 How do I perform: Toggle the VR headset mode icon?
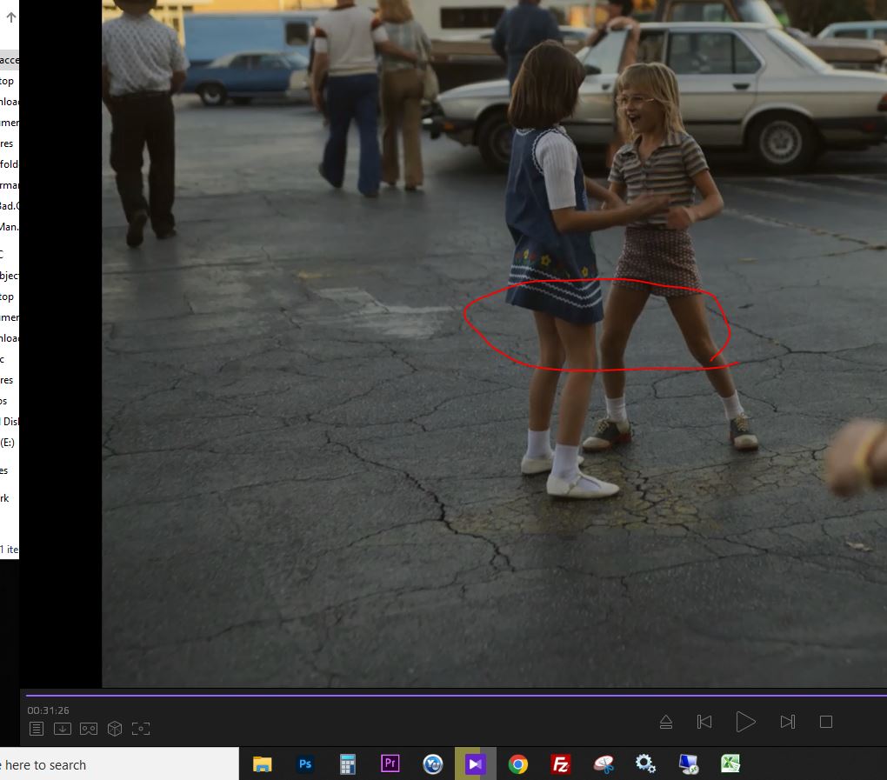point(88,729)
